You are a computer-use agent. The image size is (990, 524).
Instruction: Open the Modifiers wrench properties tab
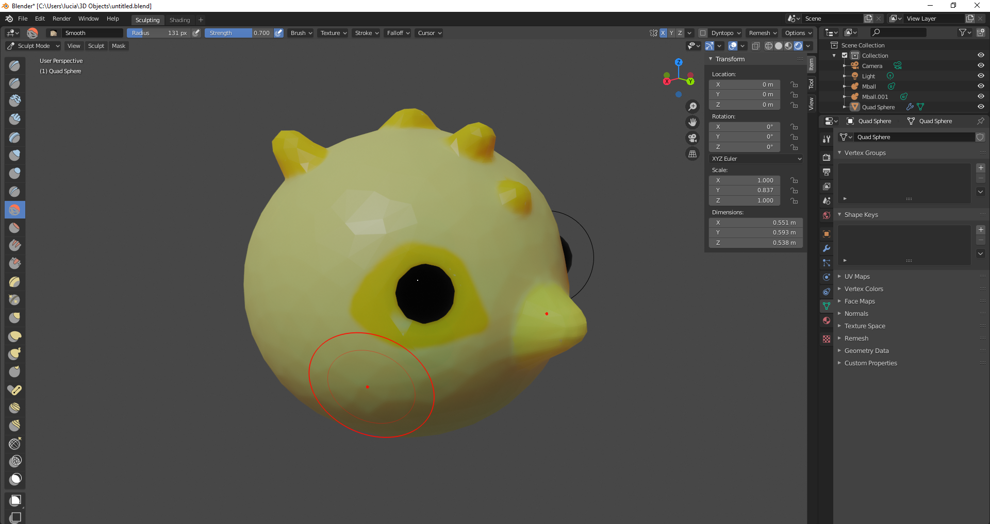tap(827, 248)
